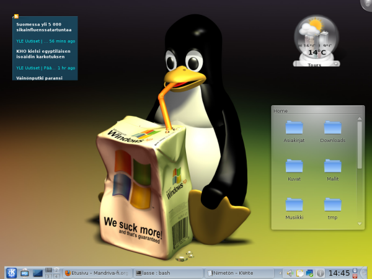Open the Downloads folder

(332, 132)
